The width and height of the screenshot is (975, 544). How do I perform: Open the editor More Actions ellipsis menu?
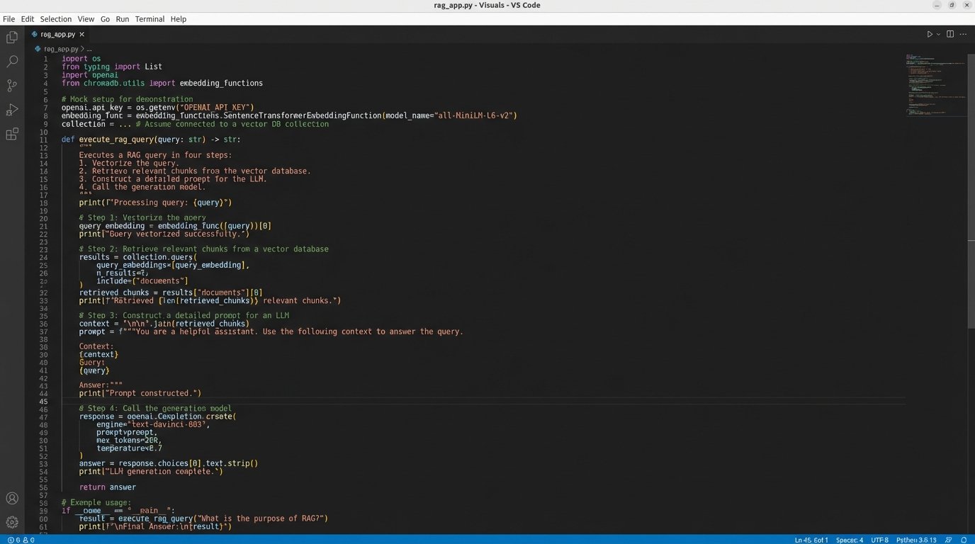click(x=964, y=34)
